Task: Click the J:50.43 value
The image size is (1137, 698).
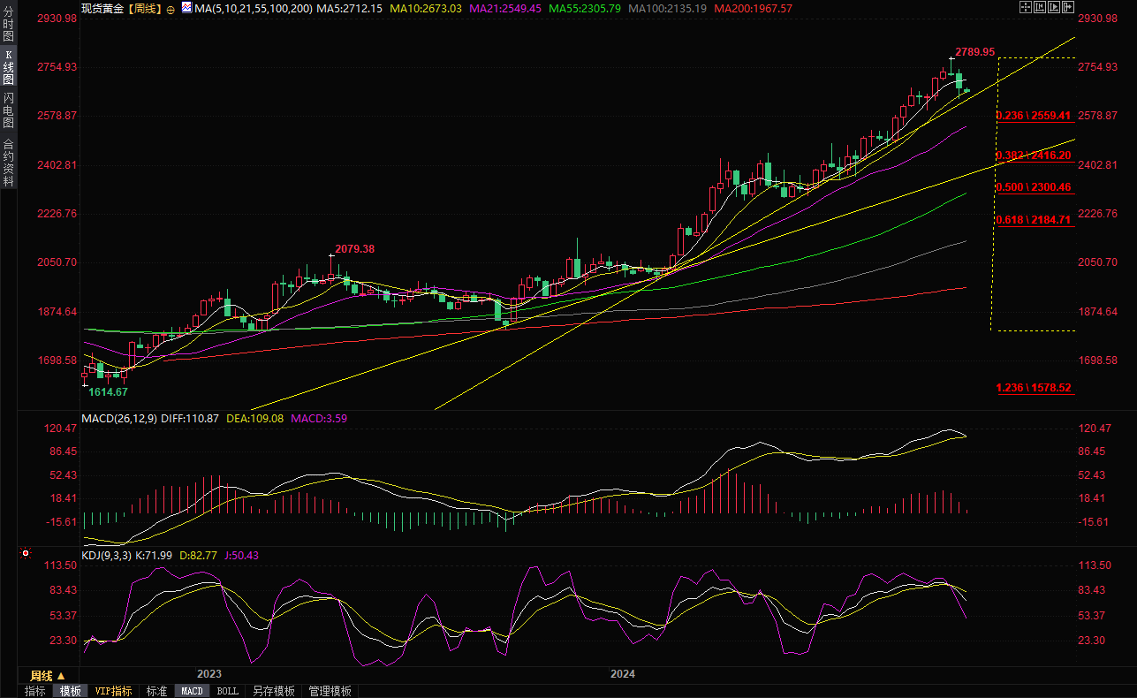Action: (242, 555)
